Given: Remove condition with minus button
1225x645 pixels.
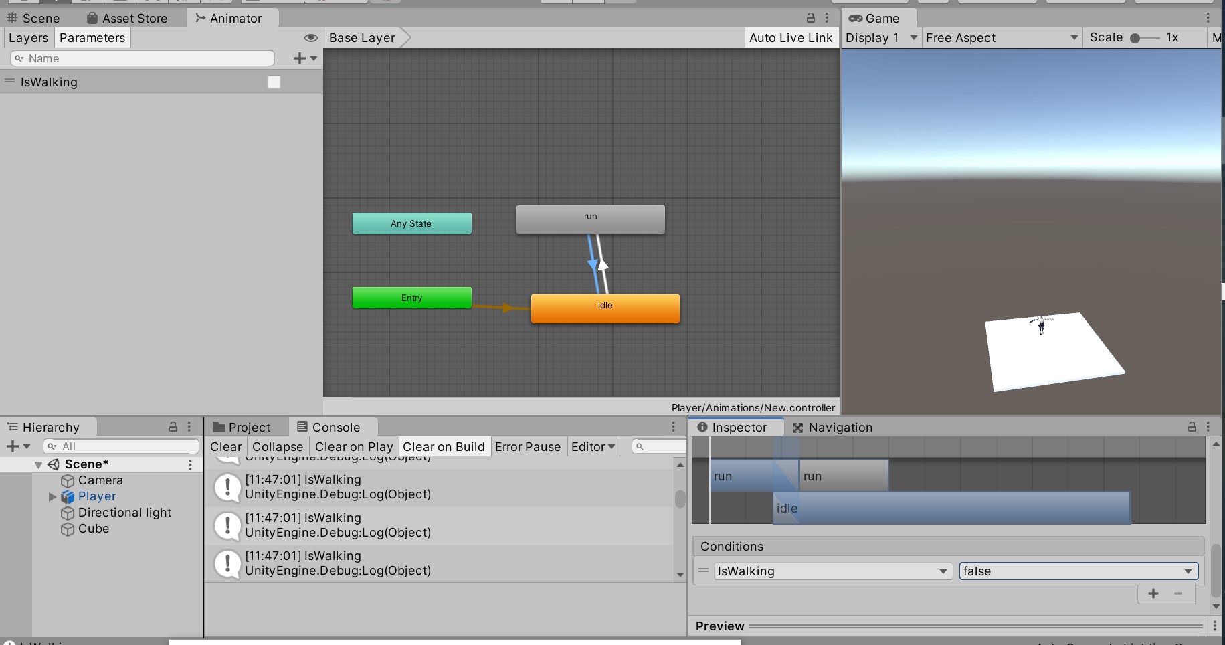Looking at the screenshot, I should tap(1178, 593).
